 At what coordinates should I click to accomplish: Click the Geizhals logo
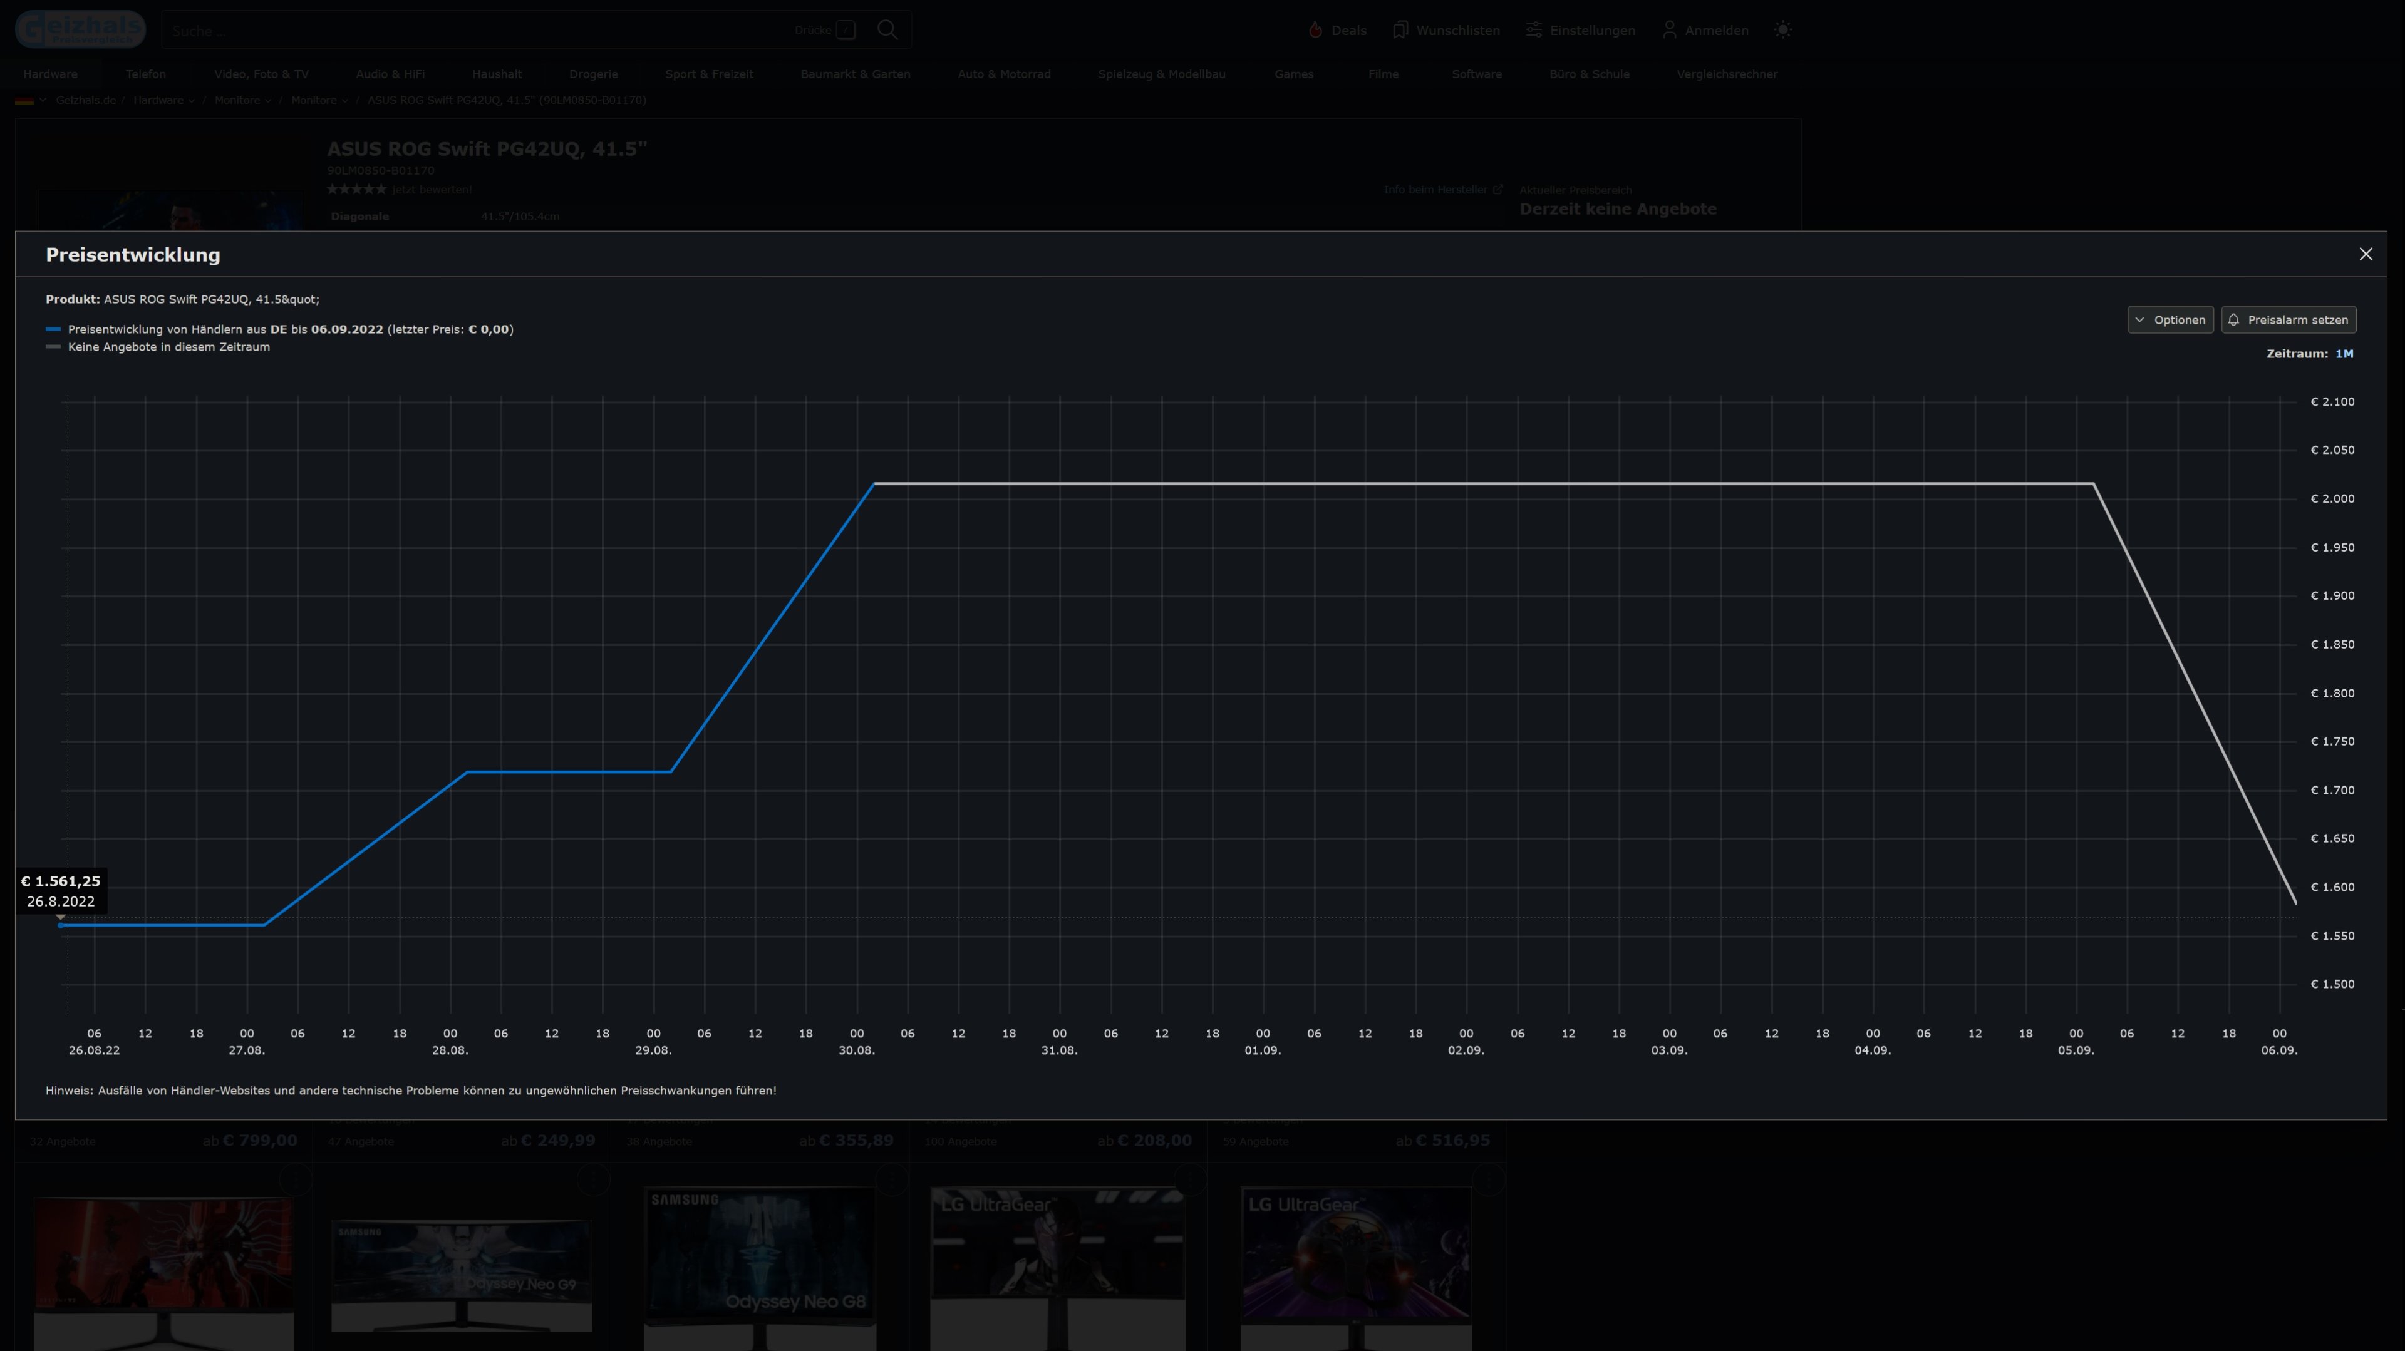(80, 30)
